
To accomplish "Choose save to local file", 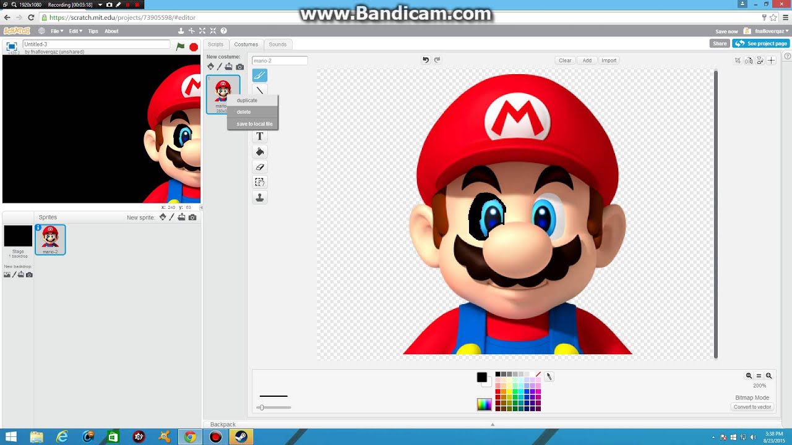I will (x=252, y=124).
